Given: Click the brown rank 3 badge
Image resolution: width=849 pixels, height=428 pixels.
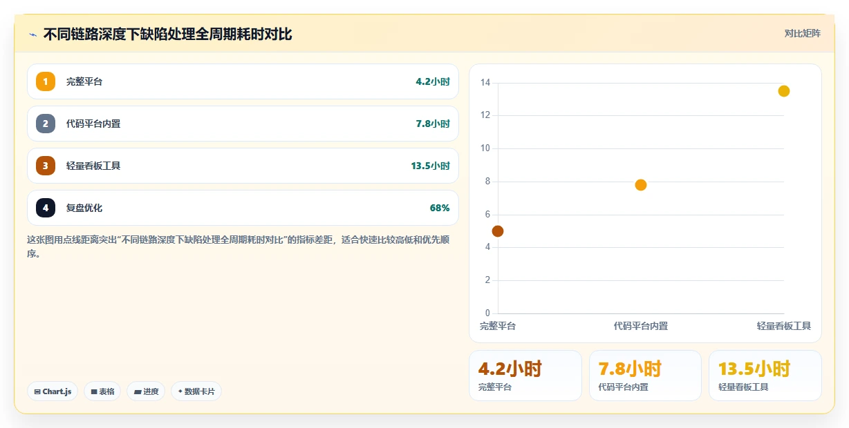Looking at the screenshot, I should pos(46,166).
